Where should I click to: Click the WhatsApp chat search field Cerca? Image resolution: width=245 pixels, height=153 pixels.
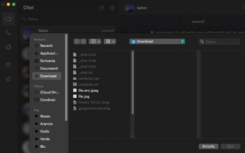tap(68, 19)
